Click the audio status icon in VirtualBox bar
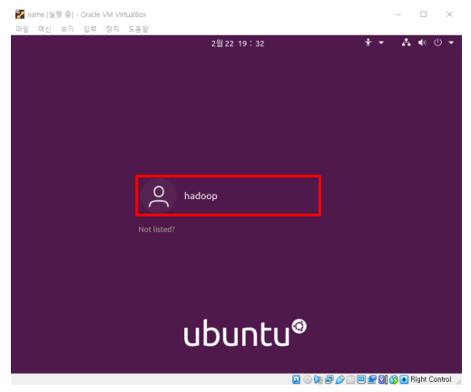Viewport: 471px width, 392px height. (x=318, y=379)
